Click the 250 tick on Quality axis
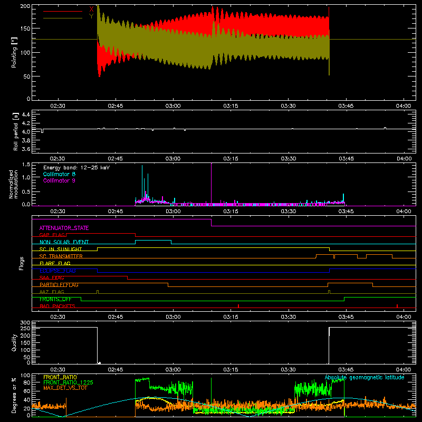This screenshot has width=422, height=422. coord(25,328)
